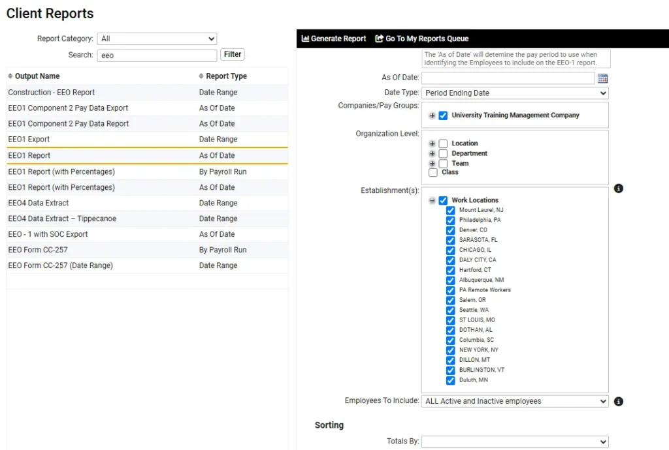
Task: Uncheck SARASOTA, FL checkbox
Action: pyautogui.click(x=451, y=240)
